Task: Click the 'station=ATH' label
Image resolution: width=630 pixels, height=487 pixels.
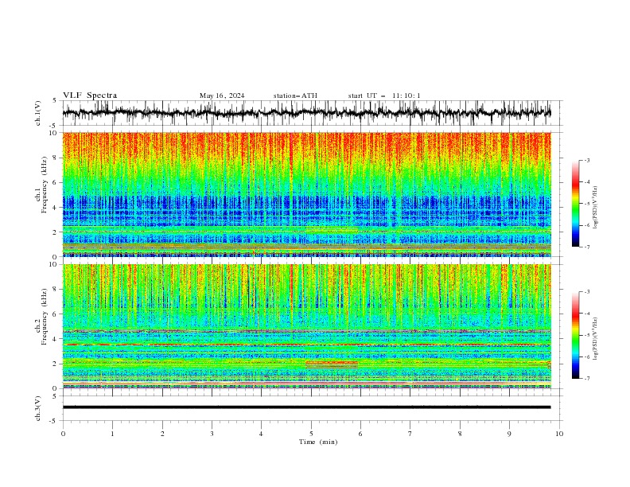Action: (x=295, y=95)
